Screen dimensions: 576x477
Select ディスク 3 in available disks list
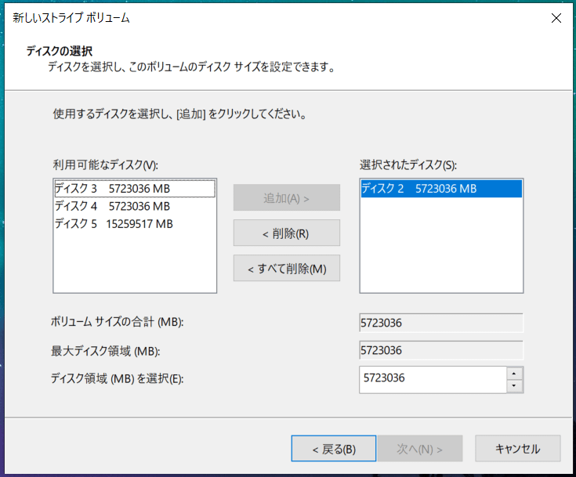[135, 189]
